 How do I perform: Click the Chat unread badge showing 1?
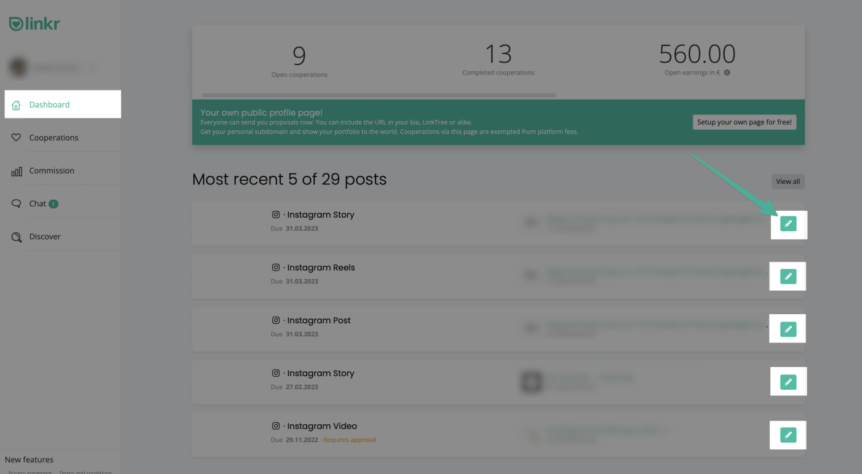click(x=54, y=204)
